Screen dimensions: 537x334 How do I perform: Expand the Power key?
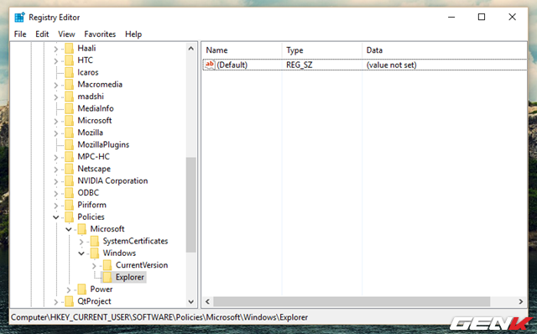[69, 290]
